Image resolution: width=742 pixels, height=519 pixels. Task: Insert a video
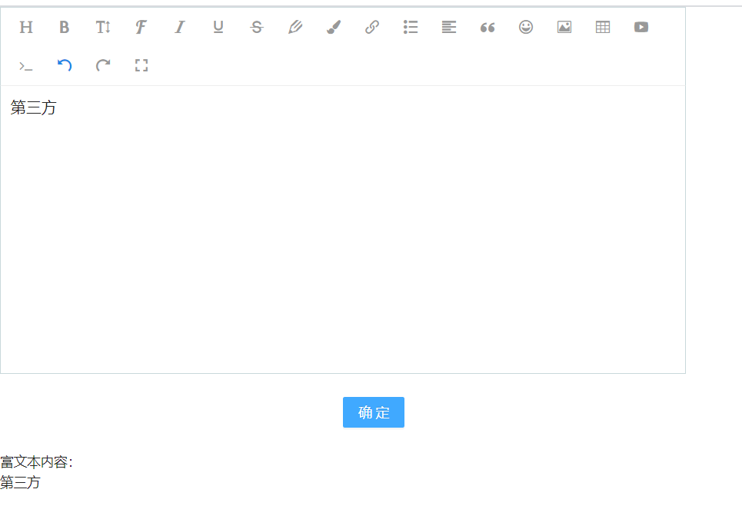tap(641, 28)
